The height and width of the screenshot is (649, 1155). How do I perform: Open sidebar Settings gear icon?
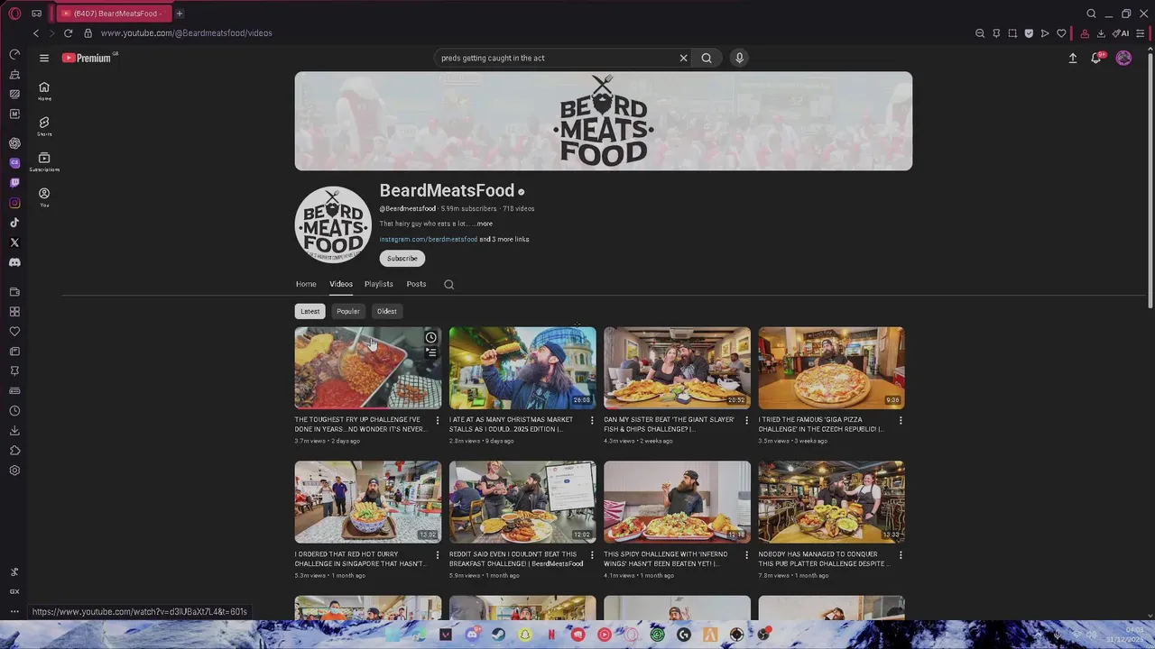14,471
